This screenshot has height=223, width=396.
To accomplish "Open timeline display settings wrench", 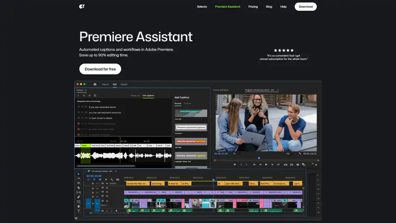I will (x=112, y=180).
